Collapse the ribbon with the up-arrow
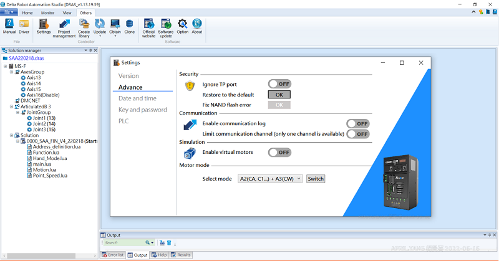The image size is (499, 261). 473,12
